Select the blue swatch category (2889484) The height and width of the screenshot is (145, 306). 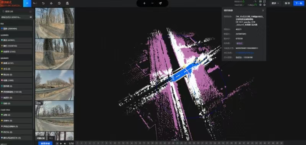click(x=16, y=29)
